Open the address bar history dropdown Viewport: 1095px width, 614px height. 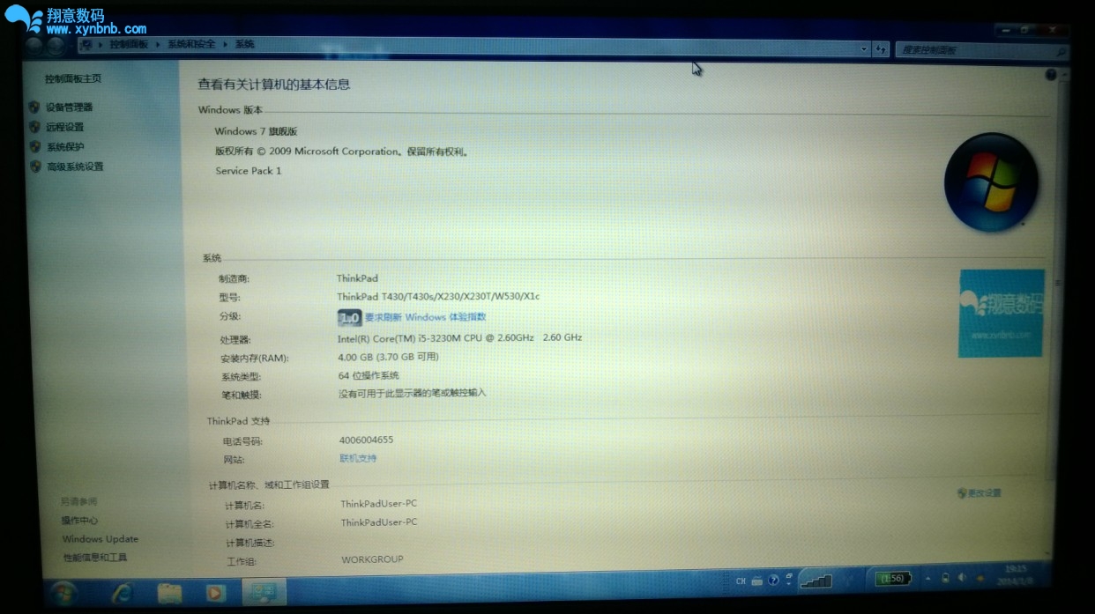864,50
